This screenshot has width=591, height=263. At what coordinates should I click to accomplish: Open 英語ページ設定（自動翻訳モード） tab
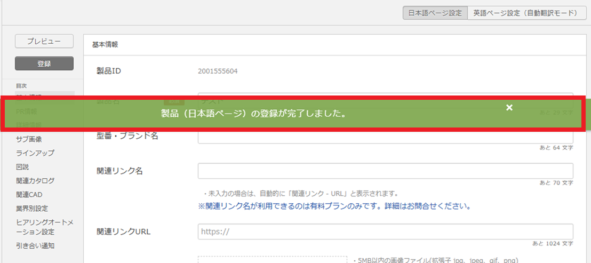point(525,13)
